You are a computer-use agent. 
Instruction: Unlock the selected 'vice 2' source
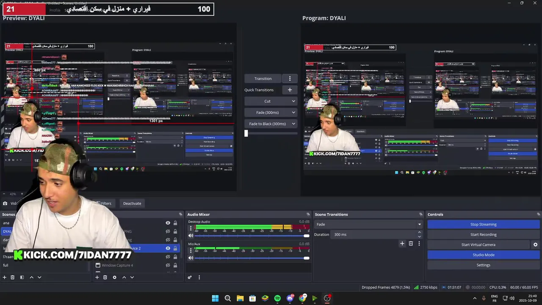click(x=175, y=248)
